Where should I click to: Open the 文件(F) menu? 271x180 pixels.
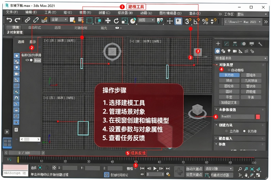[12, 12]
